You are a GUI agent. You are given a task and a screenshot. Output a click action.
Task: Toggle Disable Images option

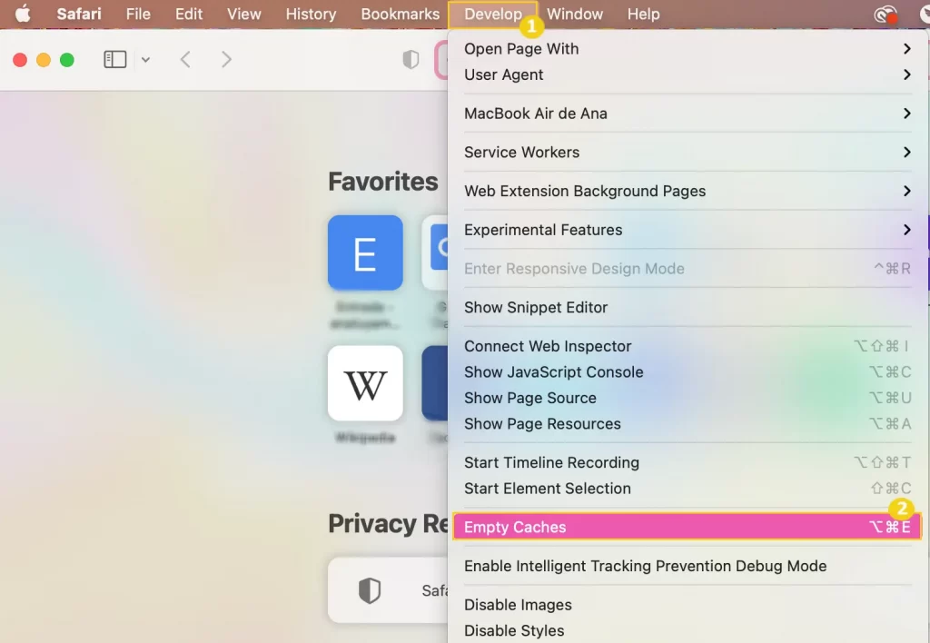688,605
